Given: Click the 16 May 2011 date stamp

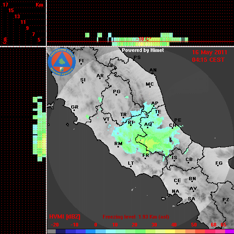Looking at the screenshot, I should (210, 52).
